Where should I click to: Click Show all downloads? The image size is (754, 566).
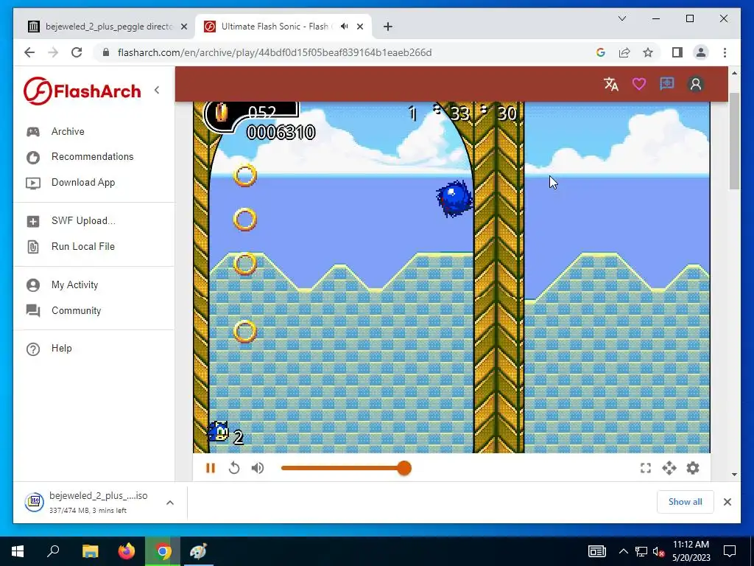tap(685, 501)
